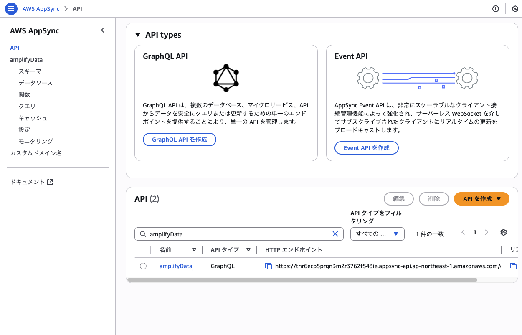Click the 編集 button
The height and width of the screenshot is (335, 522).
pyautogui.click(x=399, y=199)
